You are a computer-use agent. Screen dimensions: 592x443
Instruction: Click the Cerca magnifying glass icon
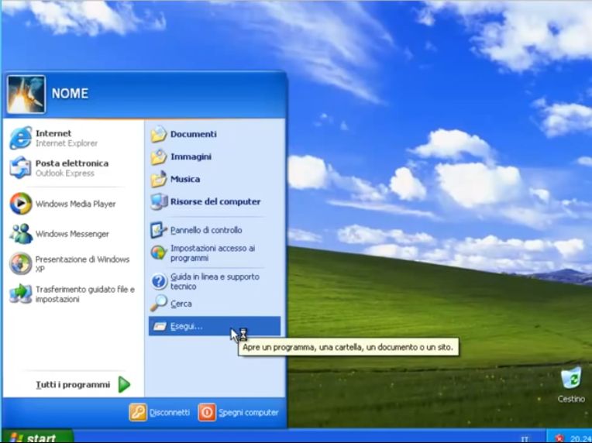[159, 304]
